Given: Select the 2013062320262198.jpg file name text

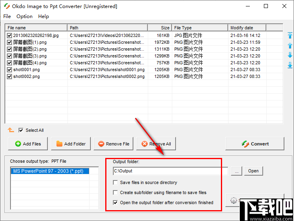Looking at the screenshot, I should coord(36,35).
